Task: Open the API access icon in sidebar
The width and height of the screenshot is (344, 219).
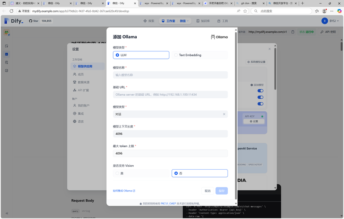Action: [6, 54]
